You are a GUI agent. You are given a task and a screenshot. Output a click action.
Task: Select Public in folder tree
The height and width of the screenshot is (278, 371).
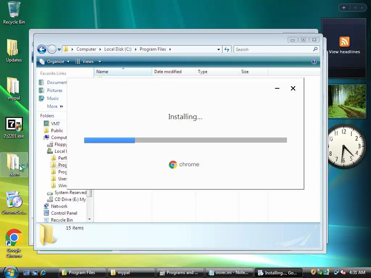click(x=54, y=130)
